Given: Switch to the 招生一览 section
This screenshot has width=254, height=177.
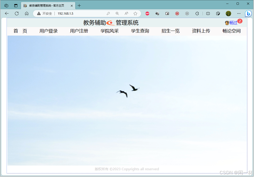Looking at the screenshot, I should pyautogui.click(x=170, y=31).
